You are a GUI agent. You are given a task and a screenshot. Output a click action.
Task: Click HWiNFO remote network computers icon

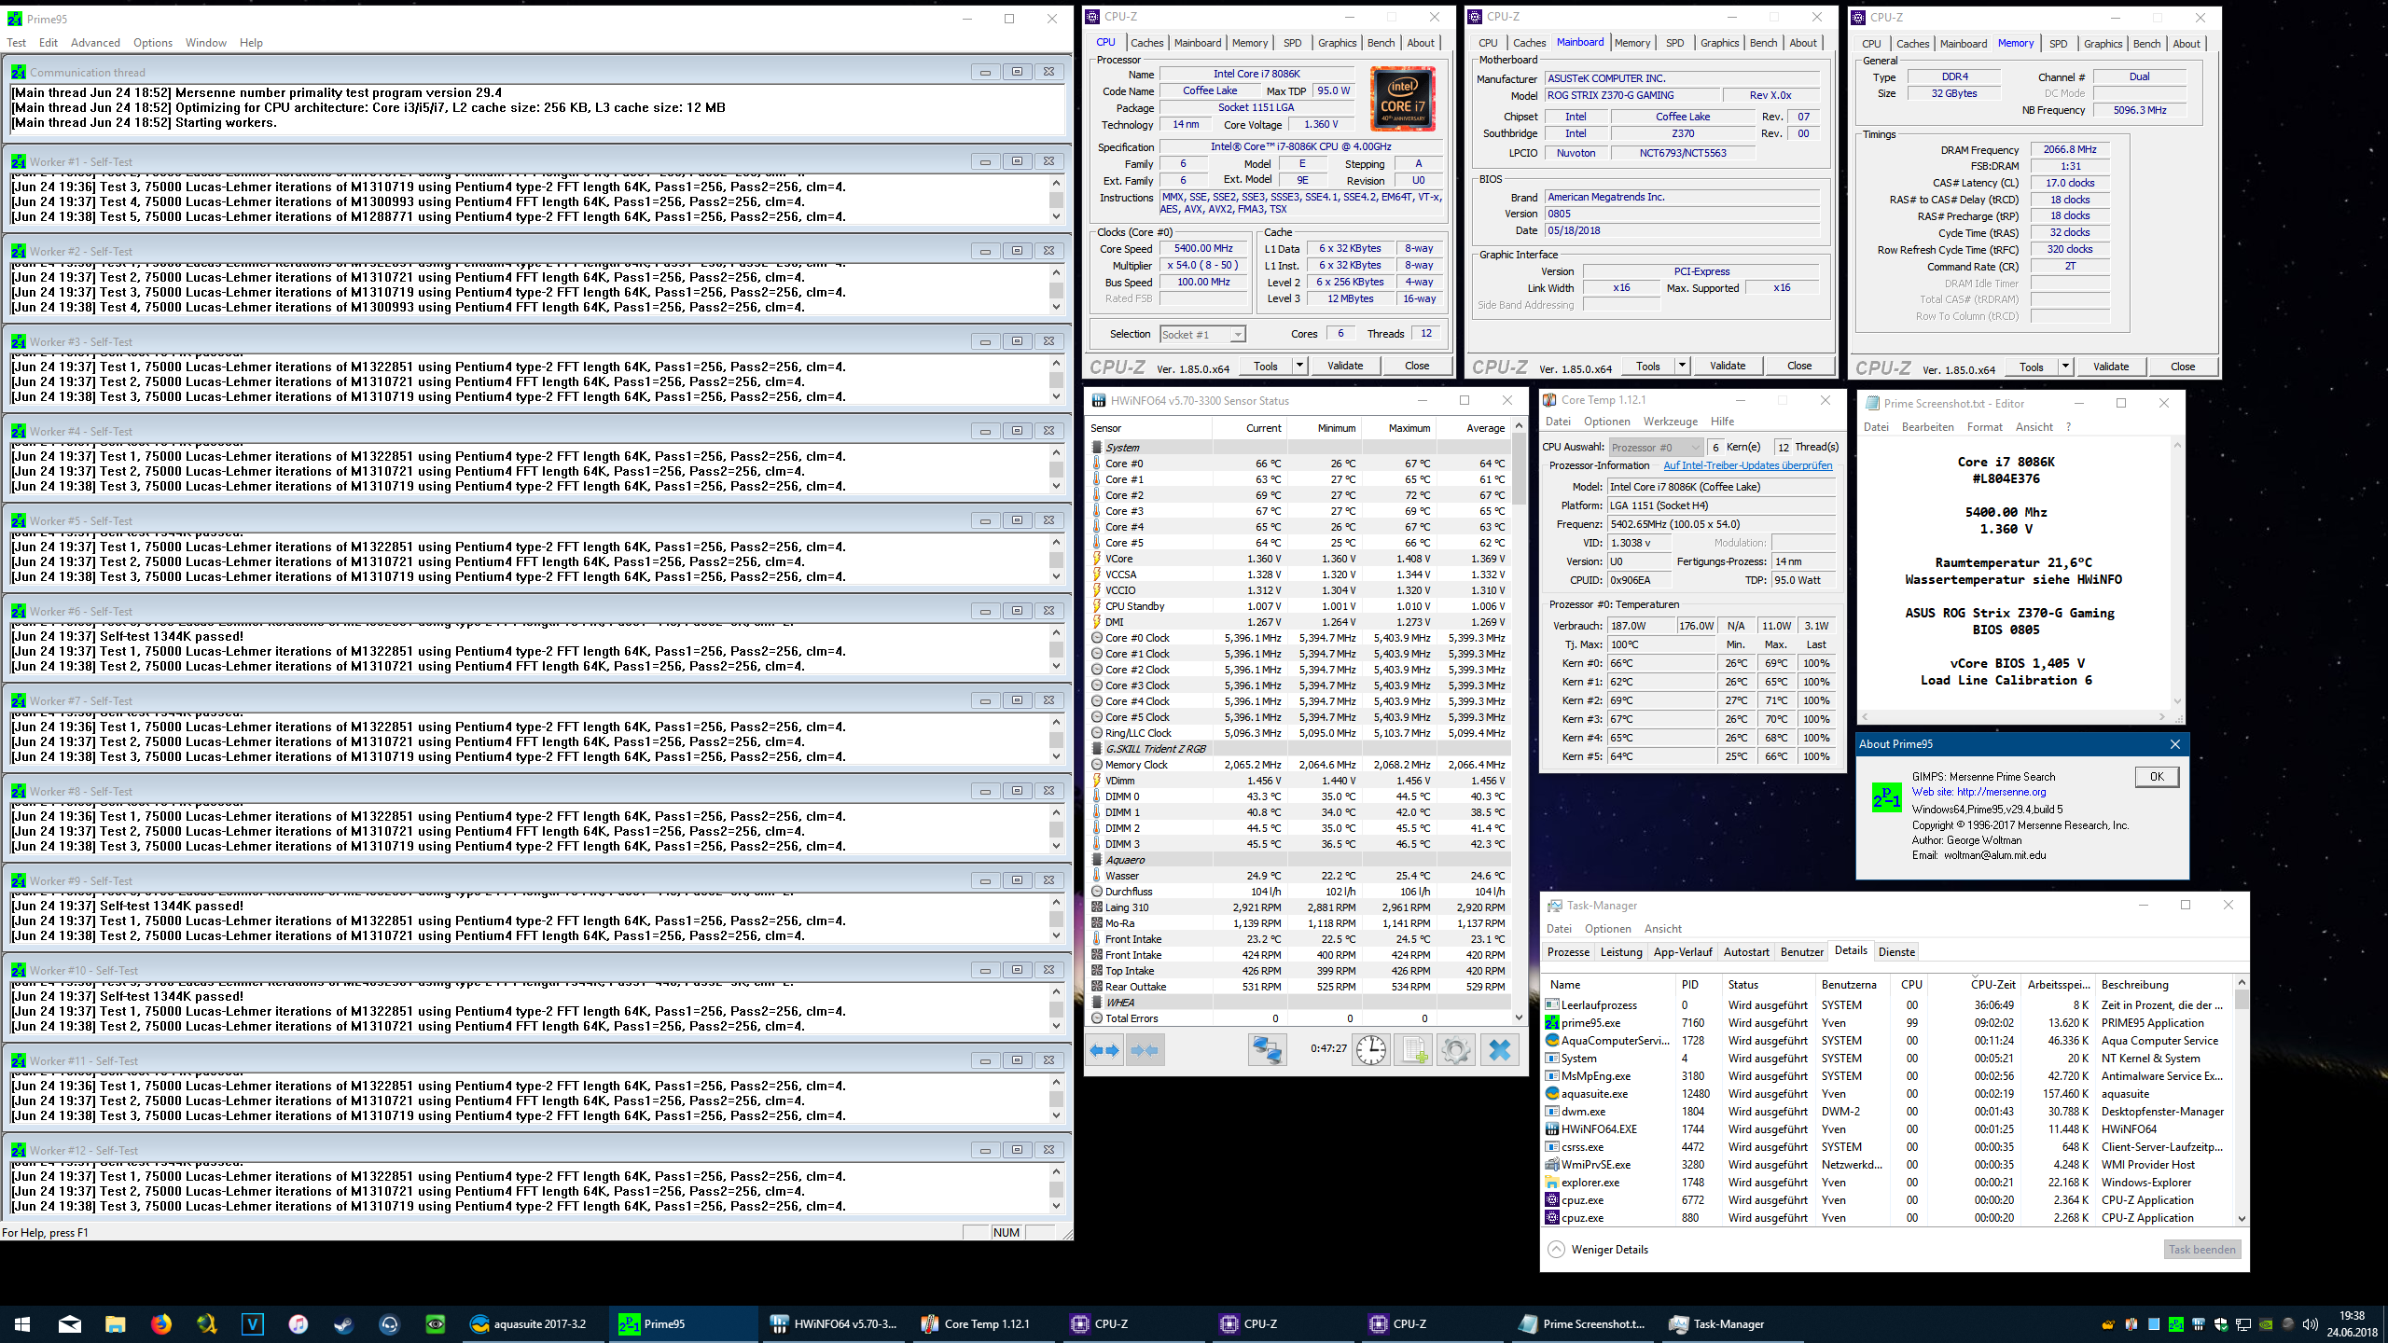tap(1267, 1050)
